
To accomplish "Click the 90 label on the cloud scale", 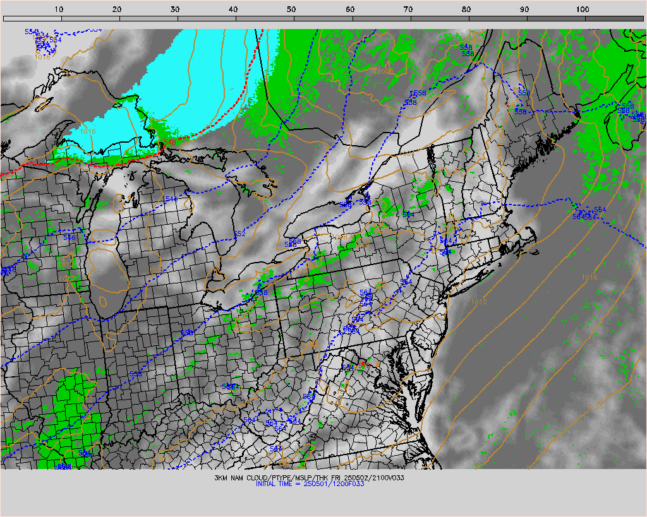I will [524, 9].
